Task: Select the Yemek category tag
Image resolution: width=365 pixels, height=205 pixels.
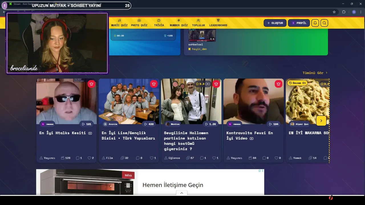Action: click(x=295, y=158)
